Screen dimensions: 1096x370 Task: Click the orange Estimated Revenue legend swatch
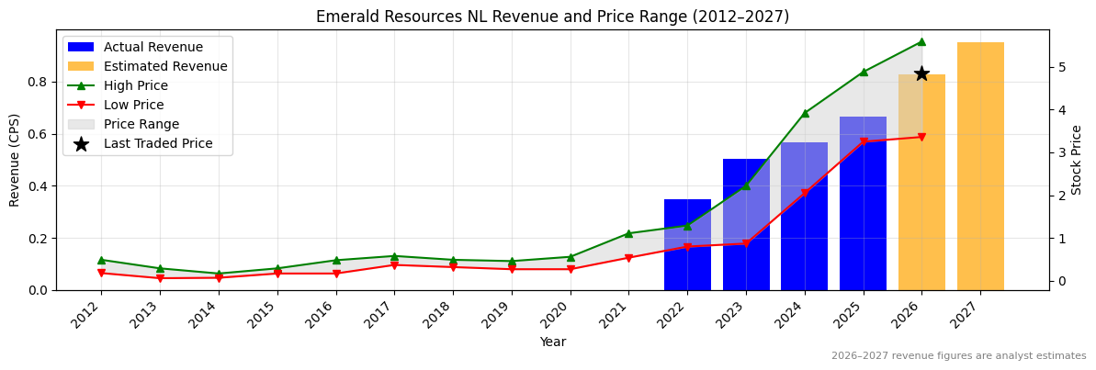click(x=81, y=66)
